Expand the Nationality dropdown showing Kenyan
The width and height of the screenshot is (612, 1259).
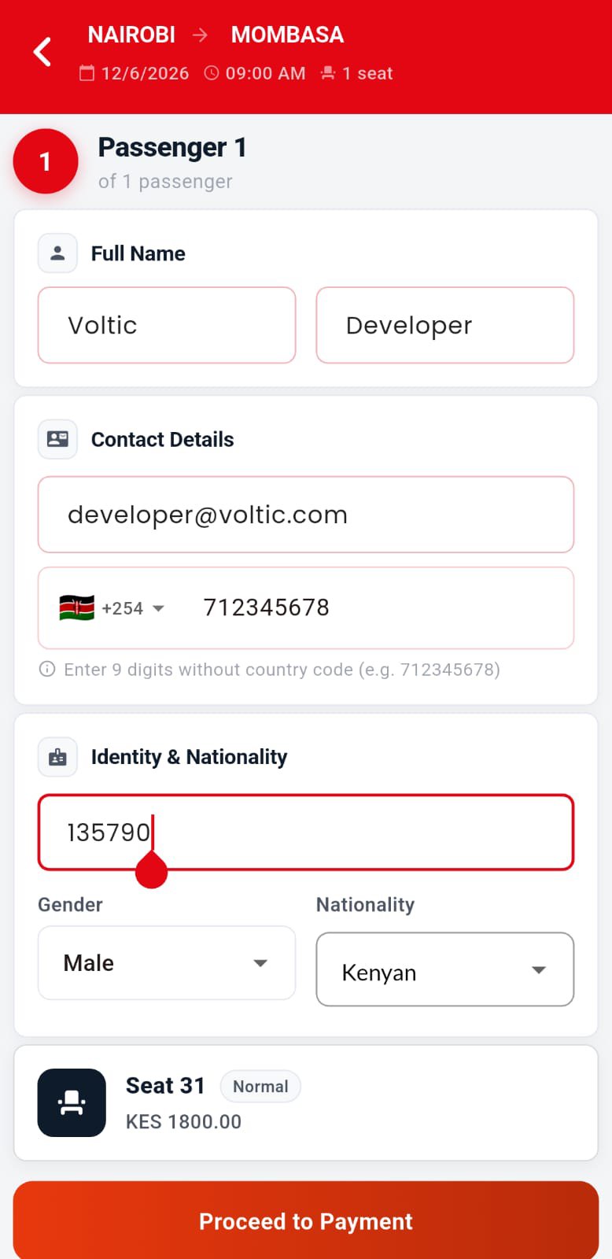(x=445, y=969)
